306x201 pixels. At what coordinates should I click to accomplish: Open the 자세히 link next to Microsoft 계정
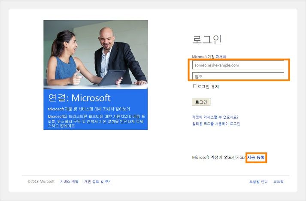221,57
